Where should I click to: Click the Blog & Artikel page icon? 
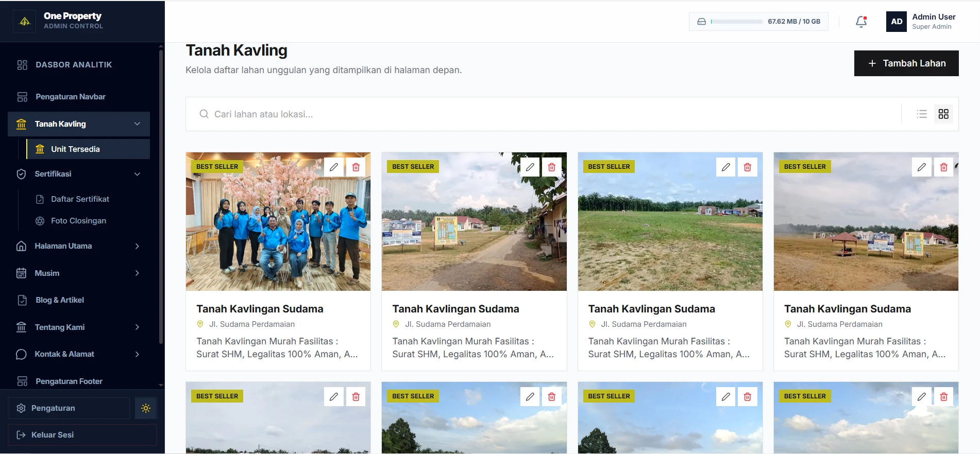point(22,300)
